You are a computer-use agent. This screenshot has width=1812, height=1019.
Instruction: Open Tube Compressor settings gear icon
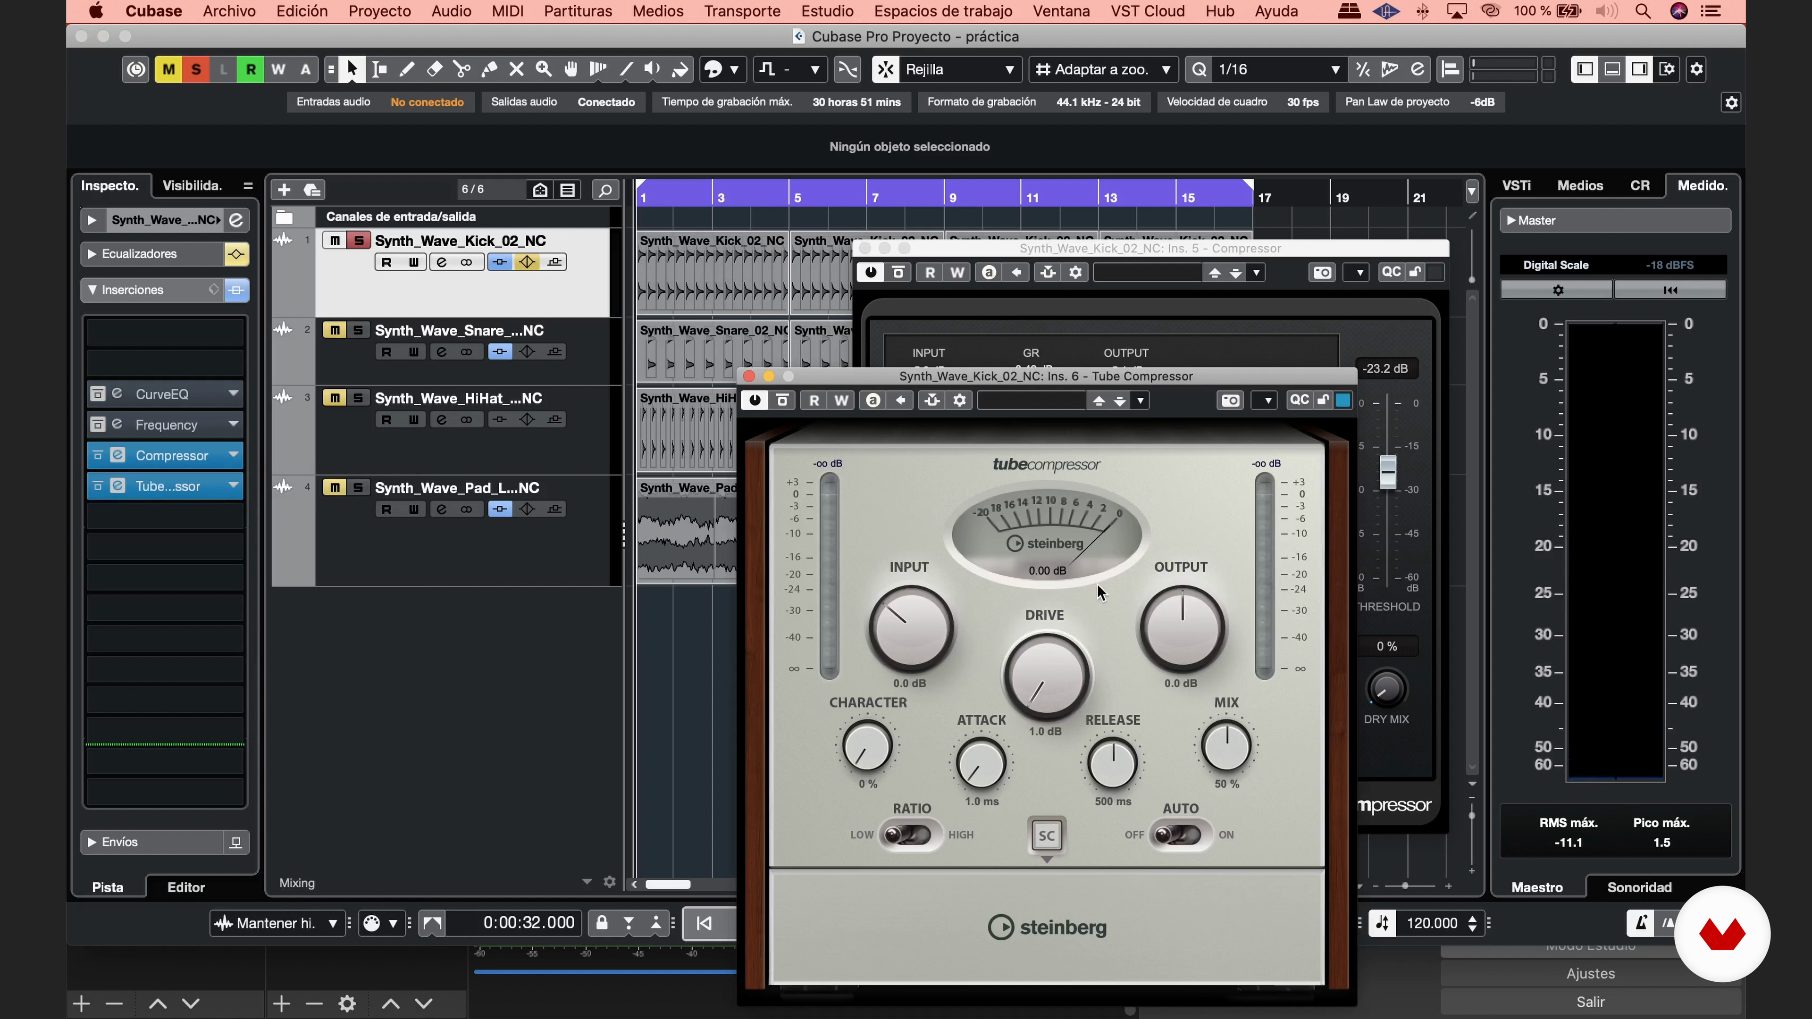point(959,401)
